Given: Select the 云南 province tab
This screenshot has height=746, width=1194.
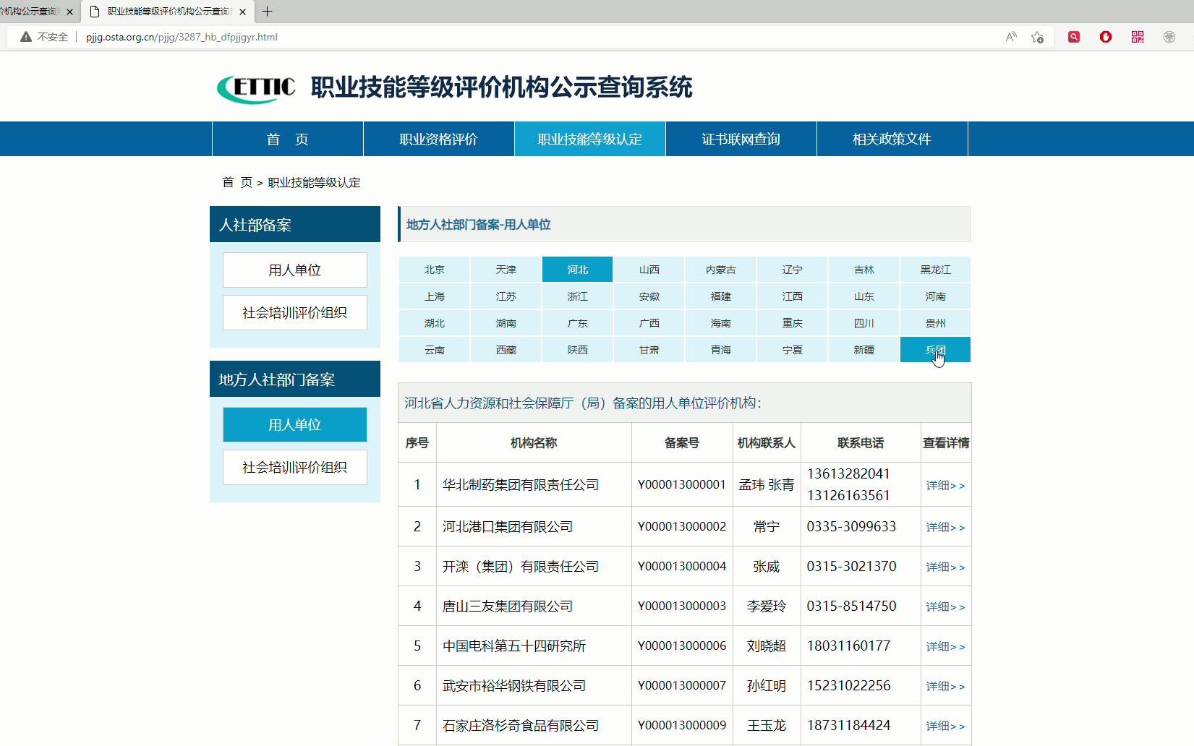Looking at the screenshot, I should [x=435, y=350].
